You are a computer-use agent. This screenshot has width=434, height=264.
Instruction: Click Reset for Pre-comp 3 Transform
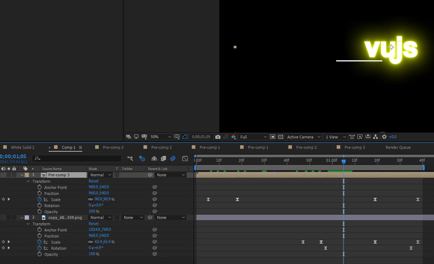coord(94,181)
